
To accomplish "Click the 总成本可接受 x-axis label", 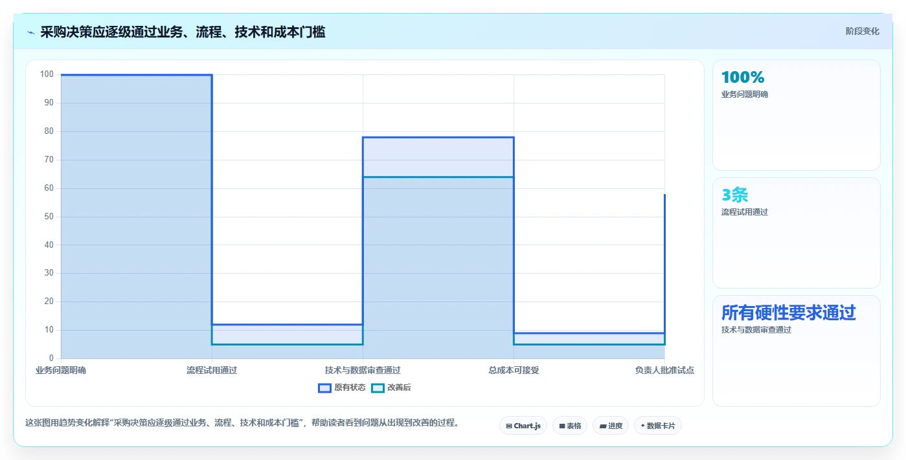I will coord(514,370).
